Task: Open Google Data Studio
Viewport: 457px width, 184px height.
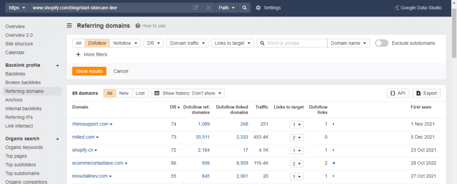Action: pyautogui.click(x=418, y=8)
